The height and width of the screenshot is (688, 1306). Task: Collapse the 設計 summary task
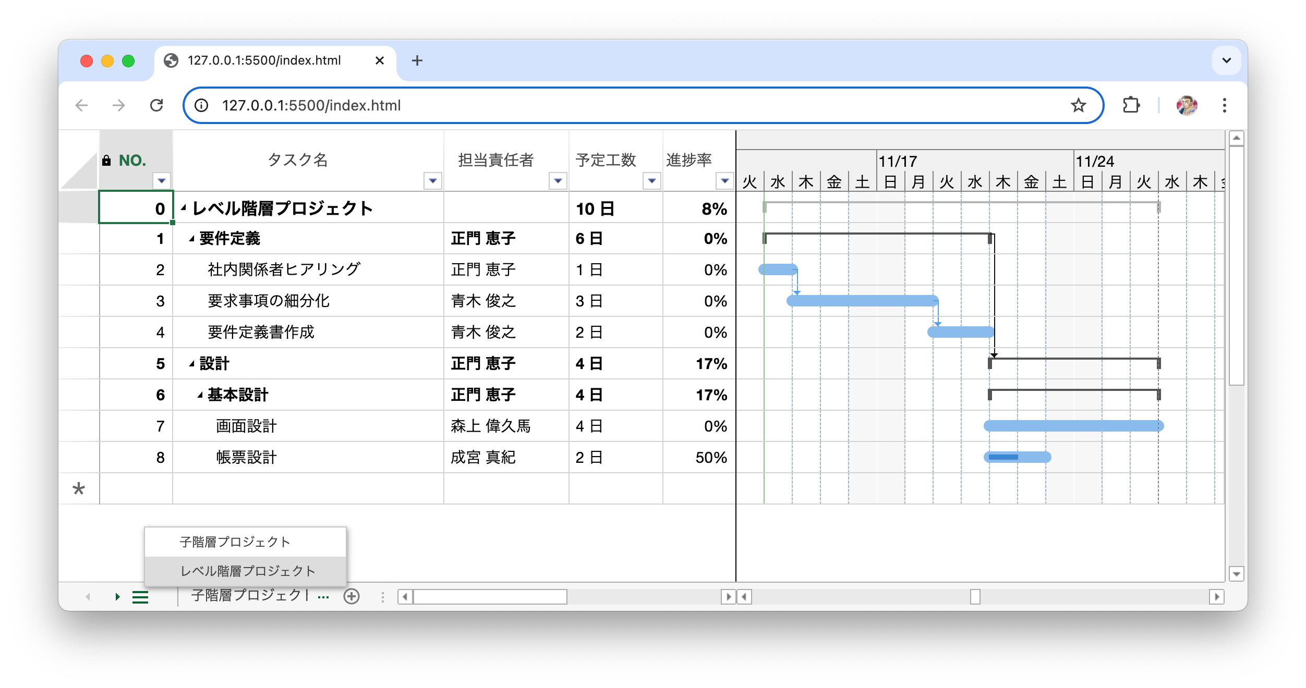[191, 364]
